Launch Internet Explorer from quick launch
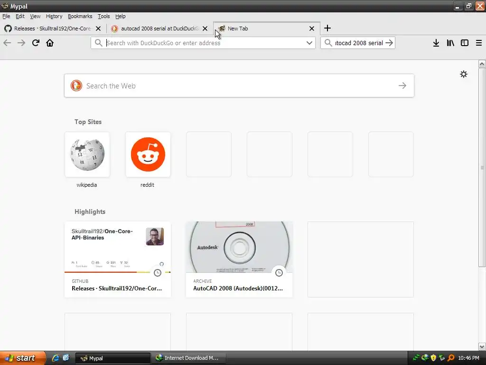 point(56,358)
